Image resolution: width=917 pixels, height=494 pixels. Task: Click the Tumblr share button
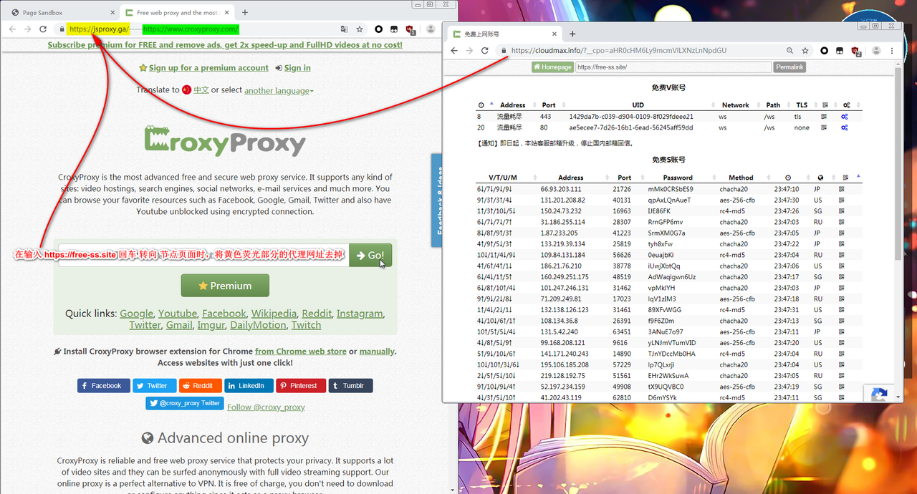(350, 385)
